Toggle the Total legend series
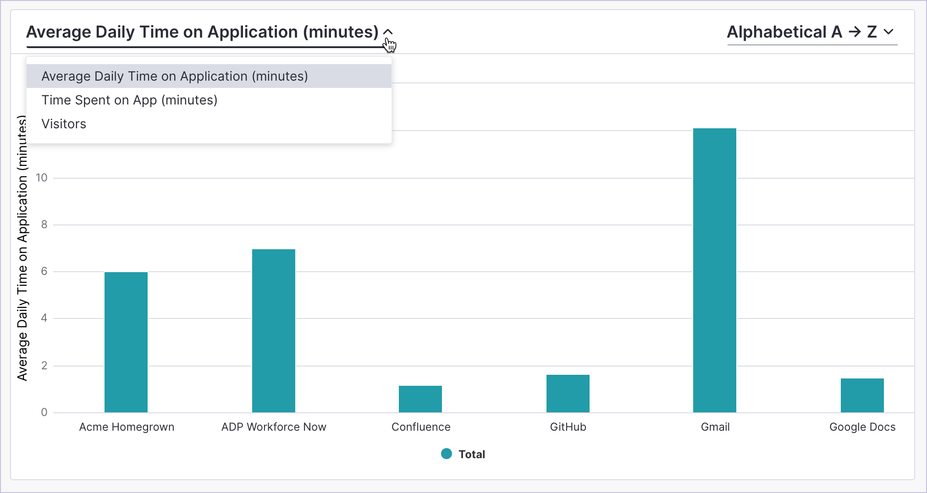Image resolution: width=927 pixels, height=493 pixels. click(463, 454)
